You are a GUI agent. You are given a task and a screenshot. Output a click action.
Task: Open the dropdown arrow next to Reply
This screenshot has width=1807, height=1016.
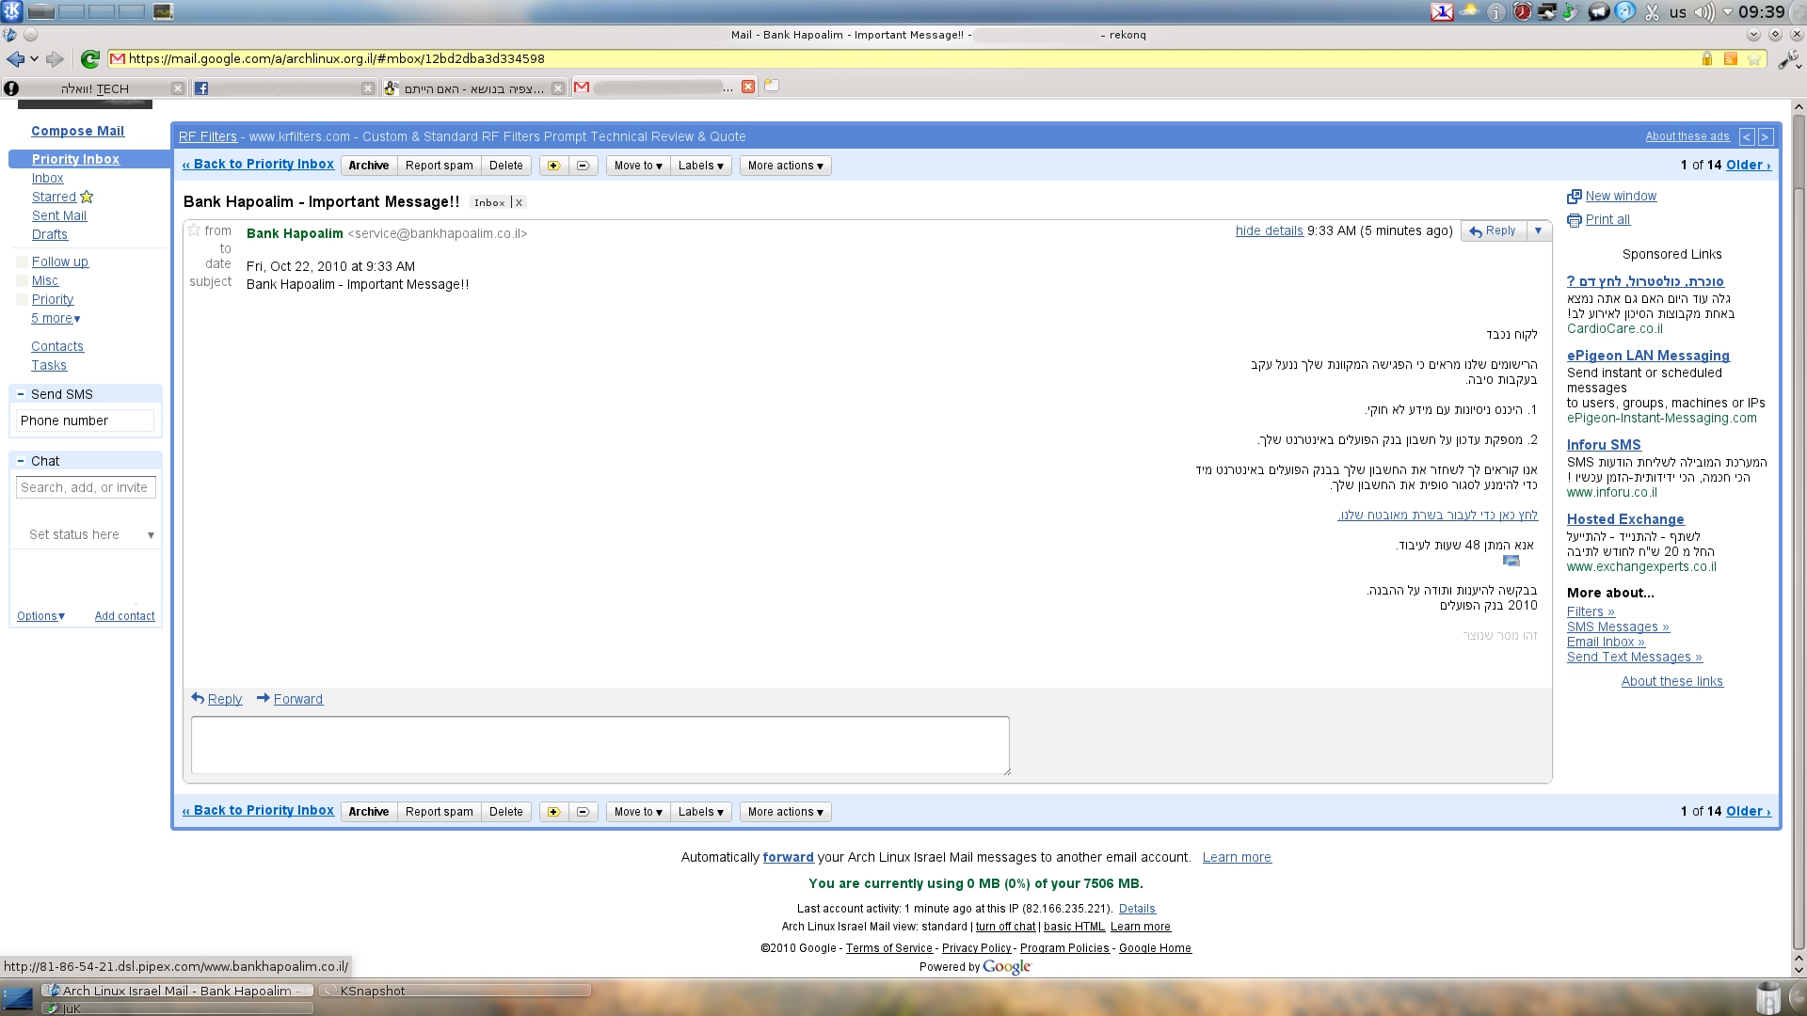(x=1539, y=230)
